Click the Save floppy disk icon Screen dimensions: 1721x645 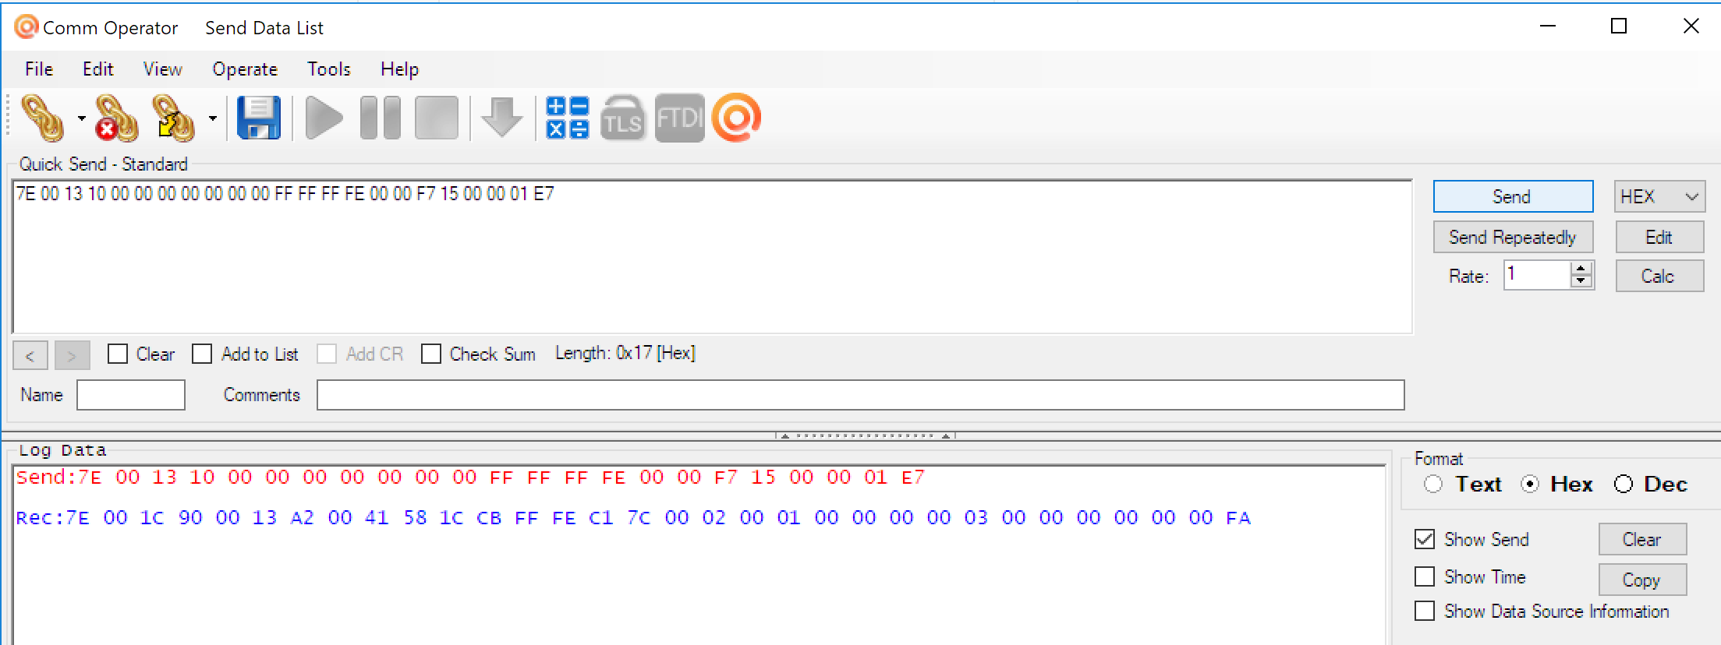(259, 118)
